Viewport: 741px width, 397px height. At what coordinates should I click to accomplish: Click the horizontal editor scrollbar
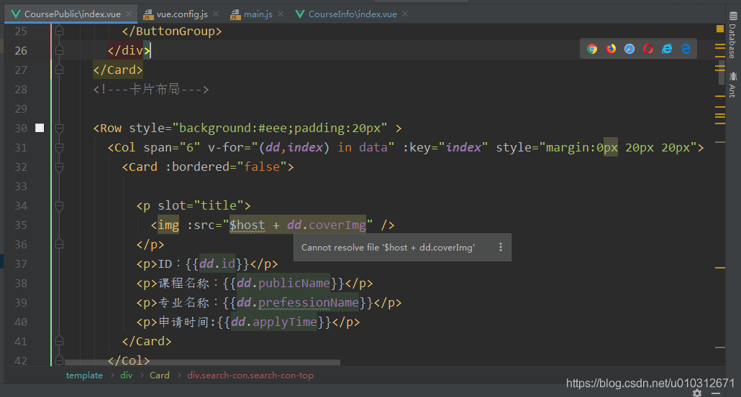click(x=202, y=363)
